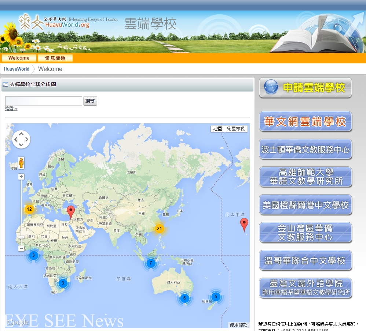
Task: Click the 印度洋 label on the map
Action: [x=124, y=279]
